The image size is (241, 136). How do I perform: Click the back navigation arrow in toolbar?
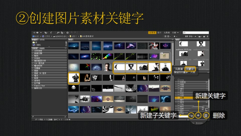[34, 33]
